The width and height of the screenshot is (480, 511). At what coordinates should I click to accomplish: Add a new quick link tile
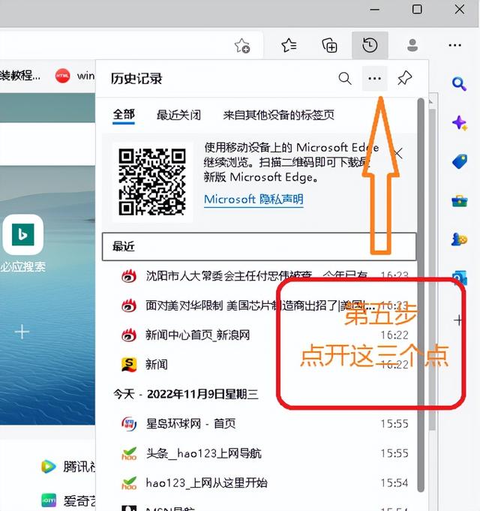[x=22, y=332]
